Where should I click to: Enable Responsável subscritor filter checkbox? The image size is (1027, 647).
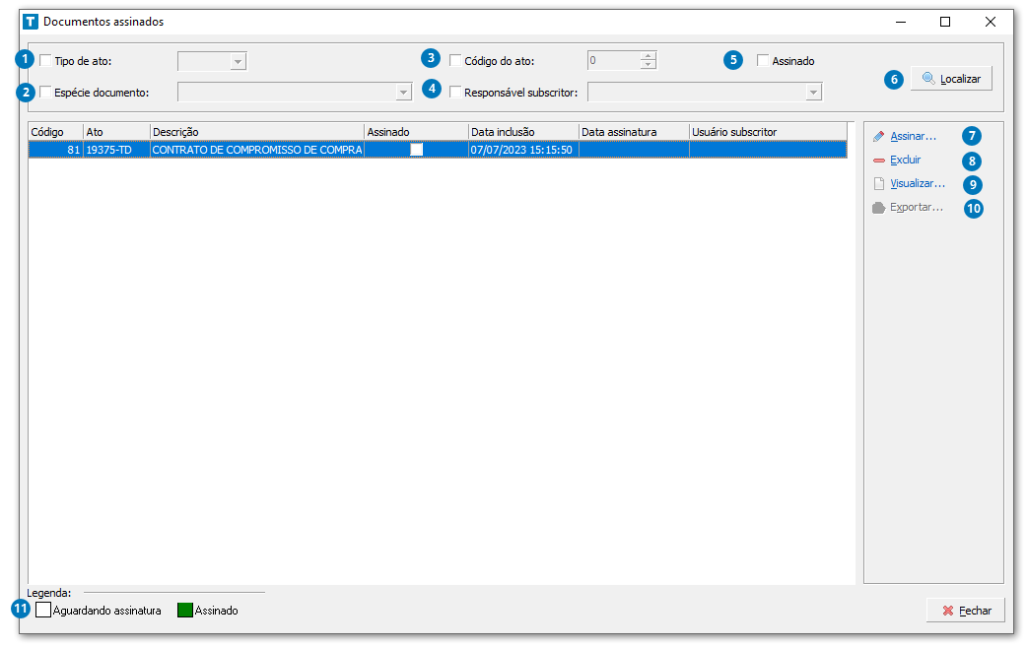(455, 93)
